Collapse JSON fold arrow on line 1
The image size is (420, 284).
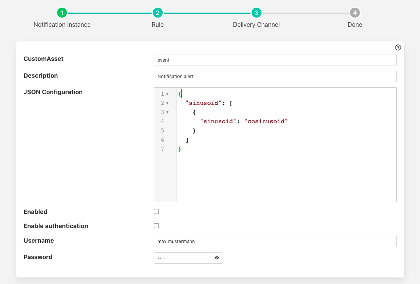point(167,94)
